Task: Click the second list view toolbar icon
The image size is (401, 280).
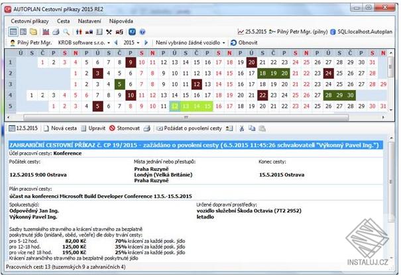Action: coord(23,32)
